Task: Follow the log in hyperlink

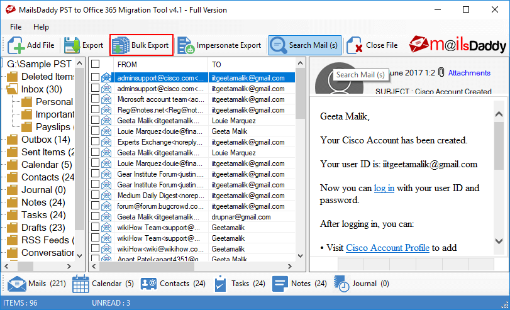Action: [x=384, y=188]
